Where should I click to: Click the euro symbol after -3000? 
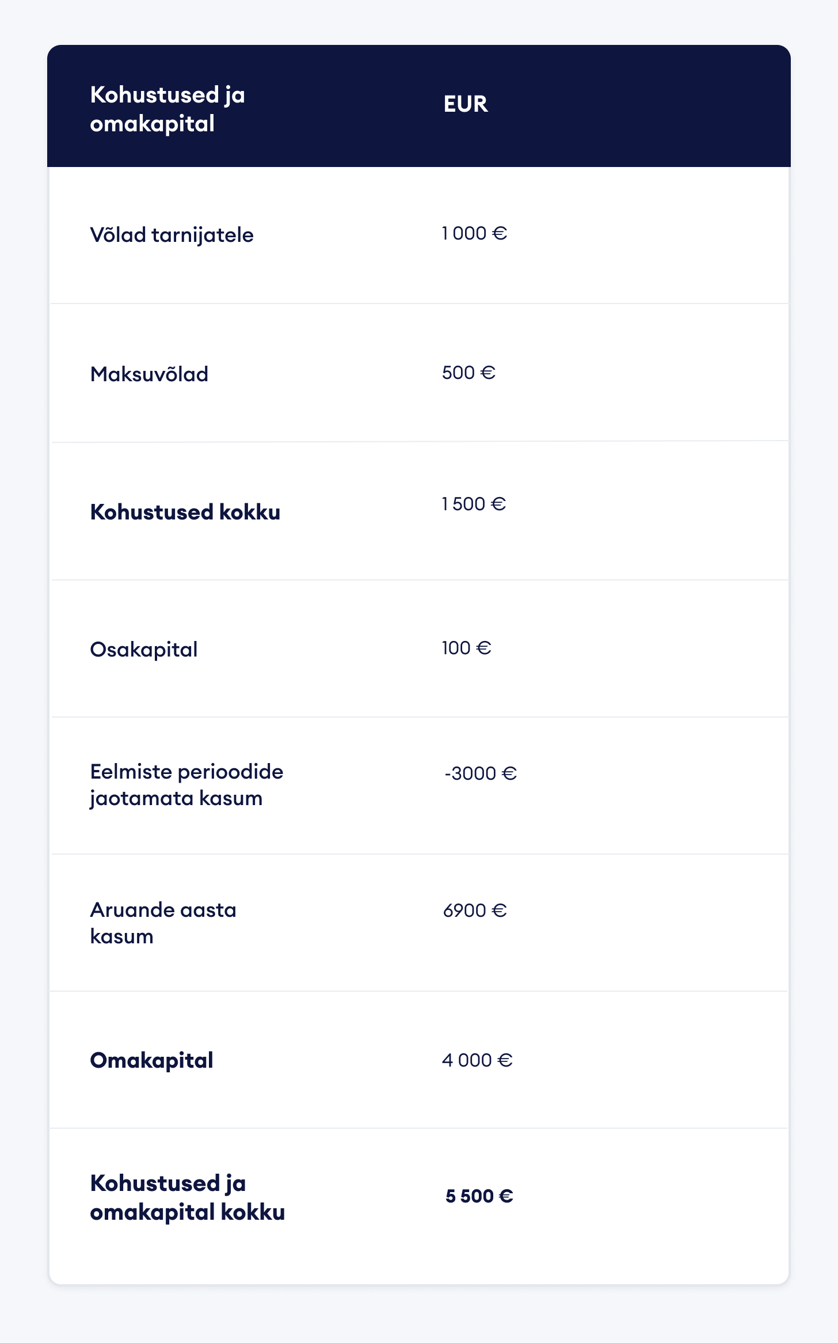coord(509,773)
